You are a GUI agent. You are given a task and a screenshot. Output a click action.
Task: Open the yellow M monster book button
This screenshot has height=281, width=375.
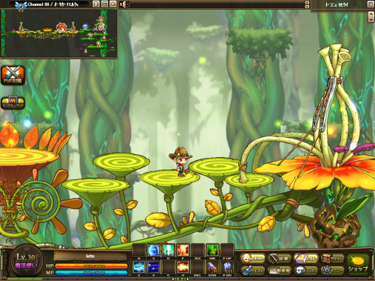pyautogui.click(x=13, y=103)
